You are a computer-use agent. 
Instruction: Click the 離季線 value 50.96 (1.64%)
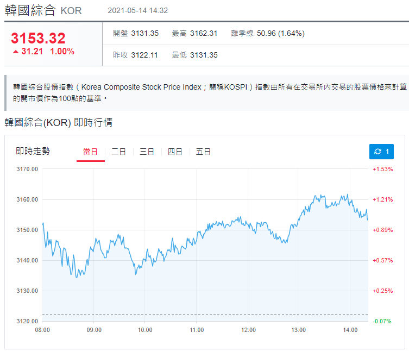pos(281,33)
